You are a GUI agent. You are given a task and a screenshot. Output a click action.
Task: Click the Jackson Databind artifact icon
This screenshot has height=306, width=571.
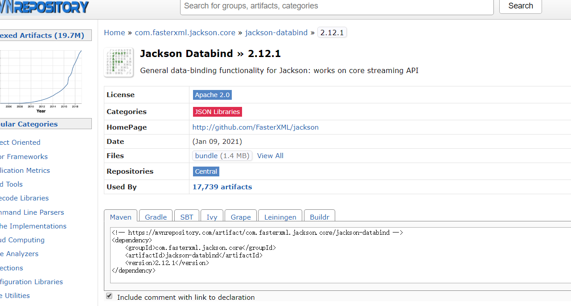point(119,62)
